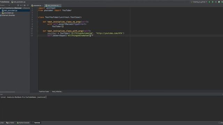Click TestYouTuber breadcrumb at editor bottom
Image resolution: width=223 pixels, height=125 pixels.
44,92
